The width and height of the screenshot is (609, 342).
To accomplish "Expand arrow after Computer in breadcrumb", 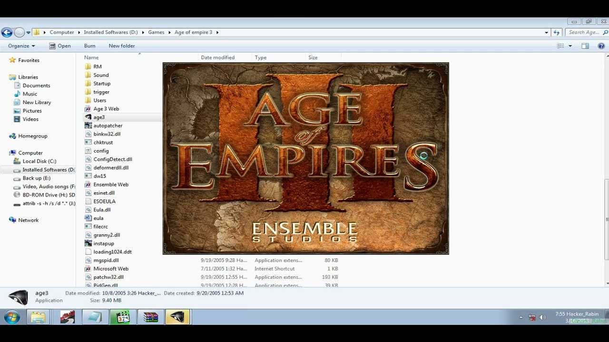I will (x=79, y=32).
